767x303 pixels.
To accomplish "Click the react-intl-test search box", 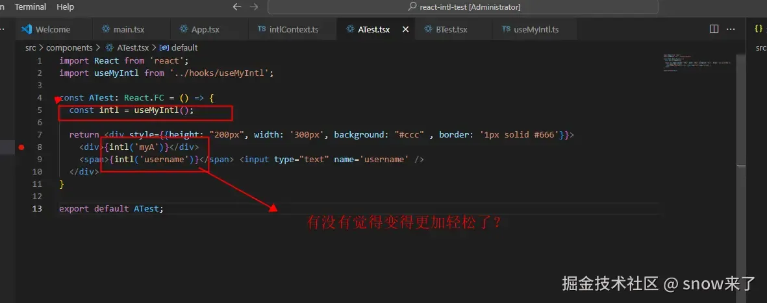I will point(464,7).
